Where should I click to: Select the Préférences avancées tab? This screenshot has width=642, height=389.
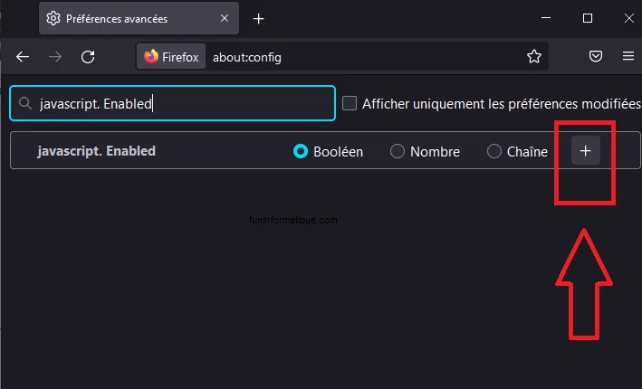(x=139, y=18)
